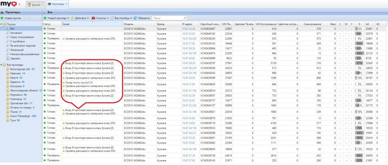Sort by the Бренд column header
The image size is (388, 165).
point(169,24)
